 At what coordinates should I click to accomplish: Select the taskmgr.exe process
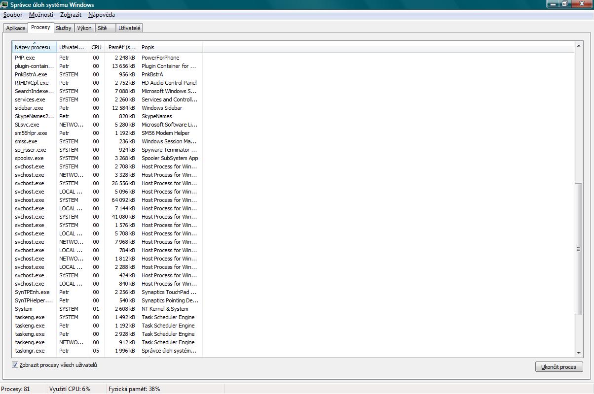click(107, 351)
